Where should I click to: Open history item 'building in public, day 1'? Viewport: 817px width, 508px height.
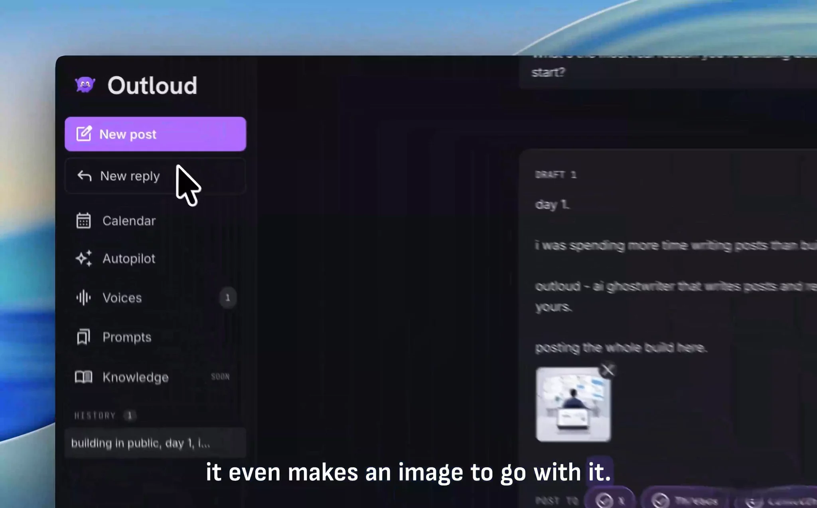pos(155,443)
